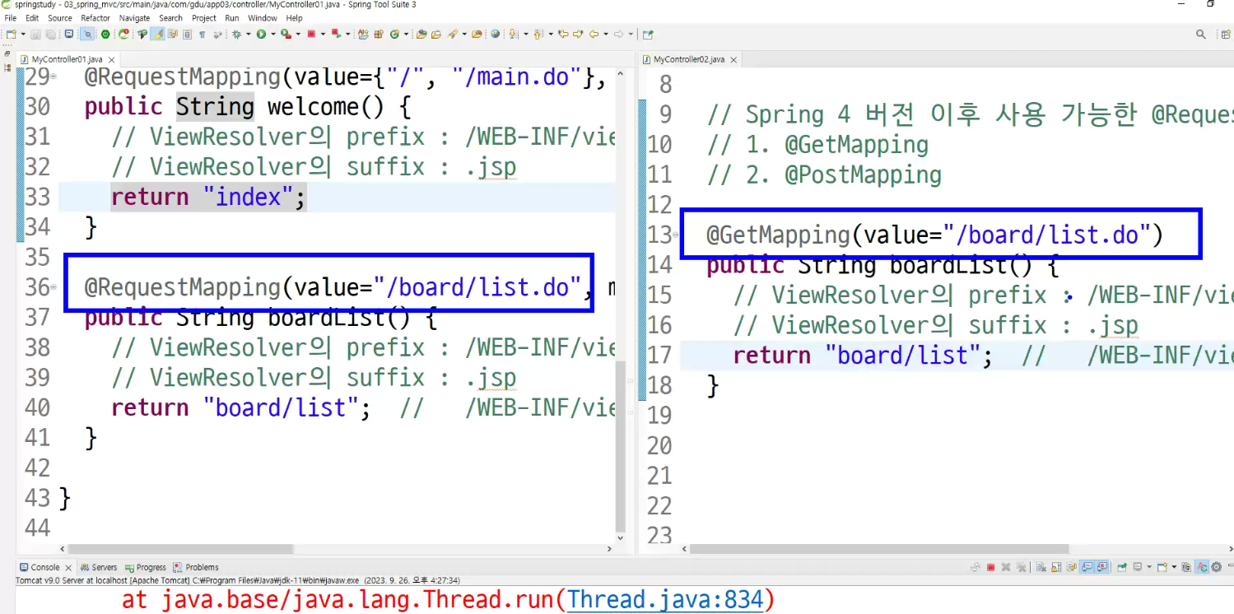The width and height of the screenshot is (1234, 614).
Task: Click the Console settings gear icon
Action: [1216, 567]
